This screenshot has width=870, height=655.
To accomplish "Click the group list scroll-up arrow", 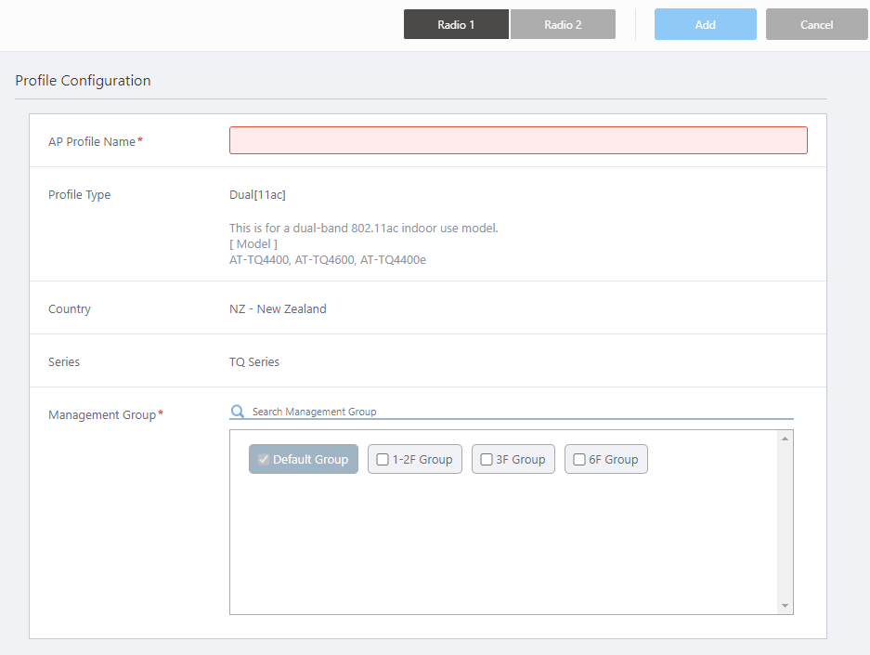I will tap(786, 439).
